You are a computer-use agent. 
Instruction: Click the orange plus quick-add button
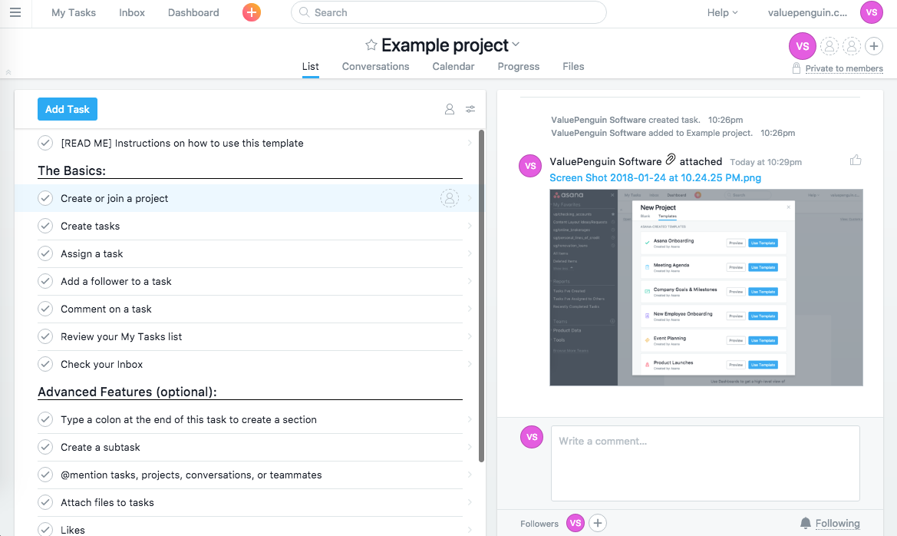251,12
